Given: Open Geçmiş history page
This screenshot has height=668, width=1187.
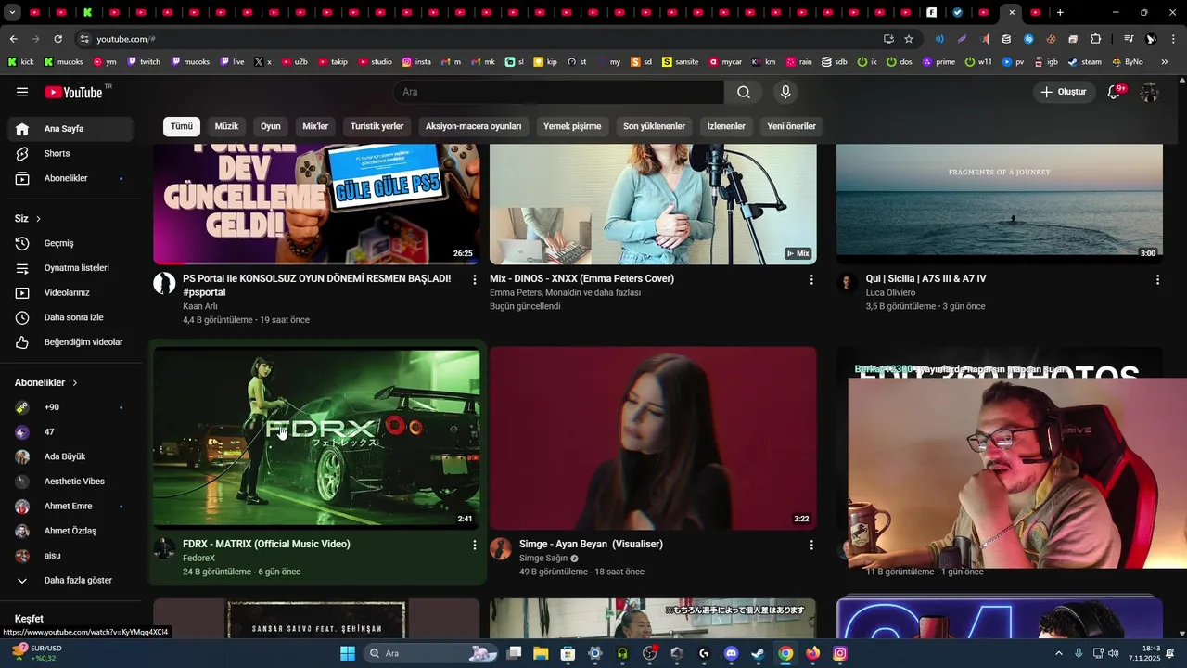Looking at the screenshot, I should click(70, 243).
